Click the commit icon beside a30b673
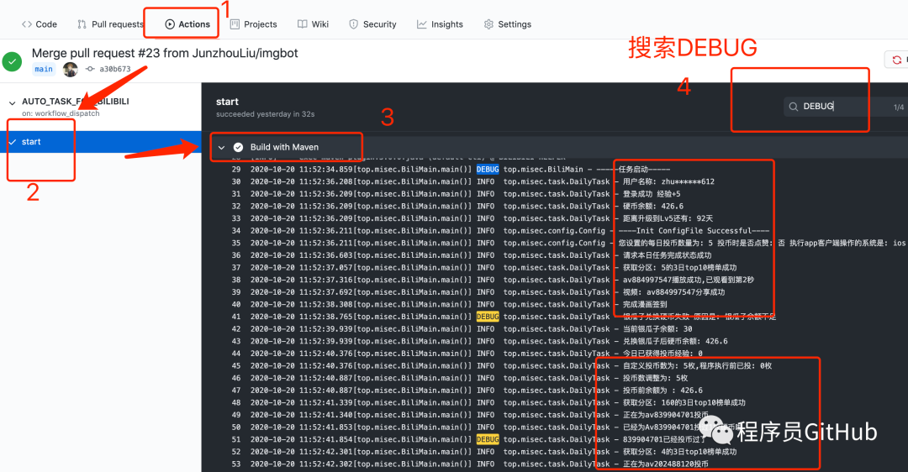Viewport: 908px width, 472px height. click(90, 69)
